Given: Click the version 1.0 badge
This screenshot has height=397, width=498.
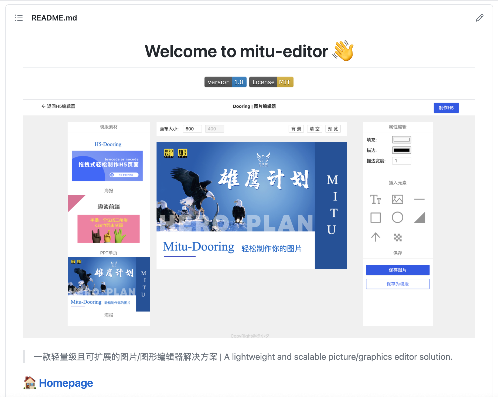Looking at the screenshot, I should pos(225,82).
